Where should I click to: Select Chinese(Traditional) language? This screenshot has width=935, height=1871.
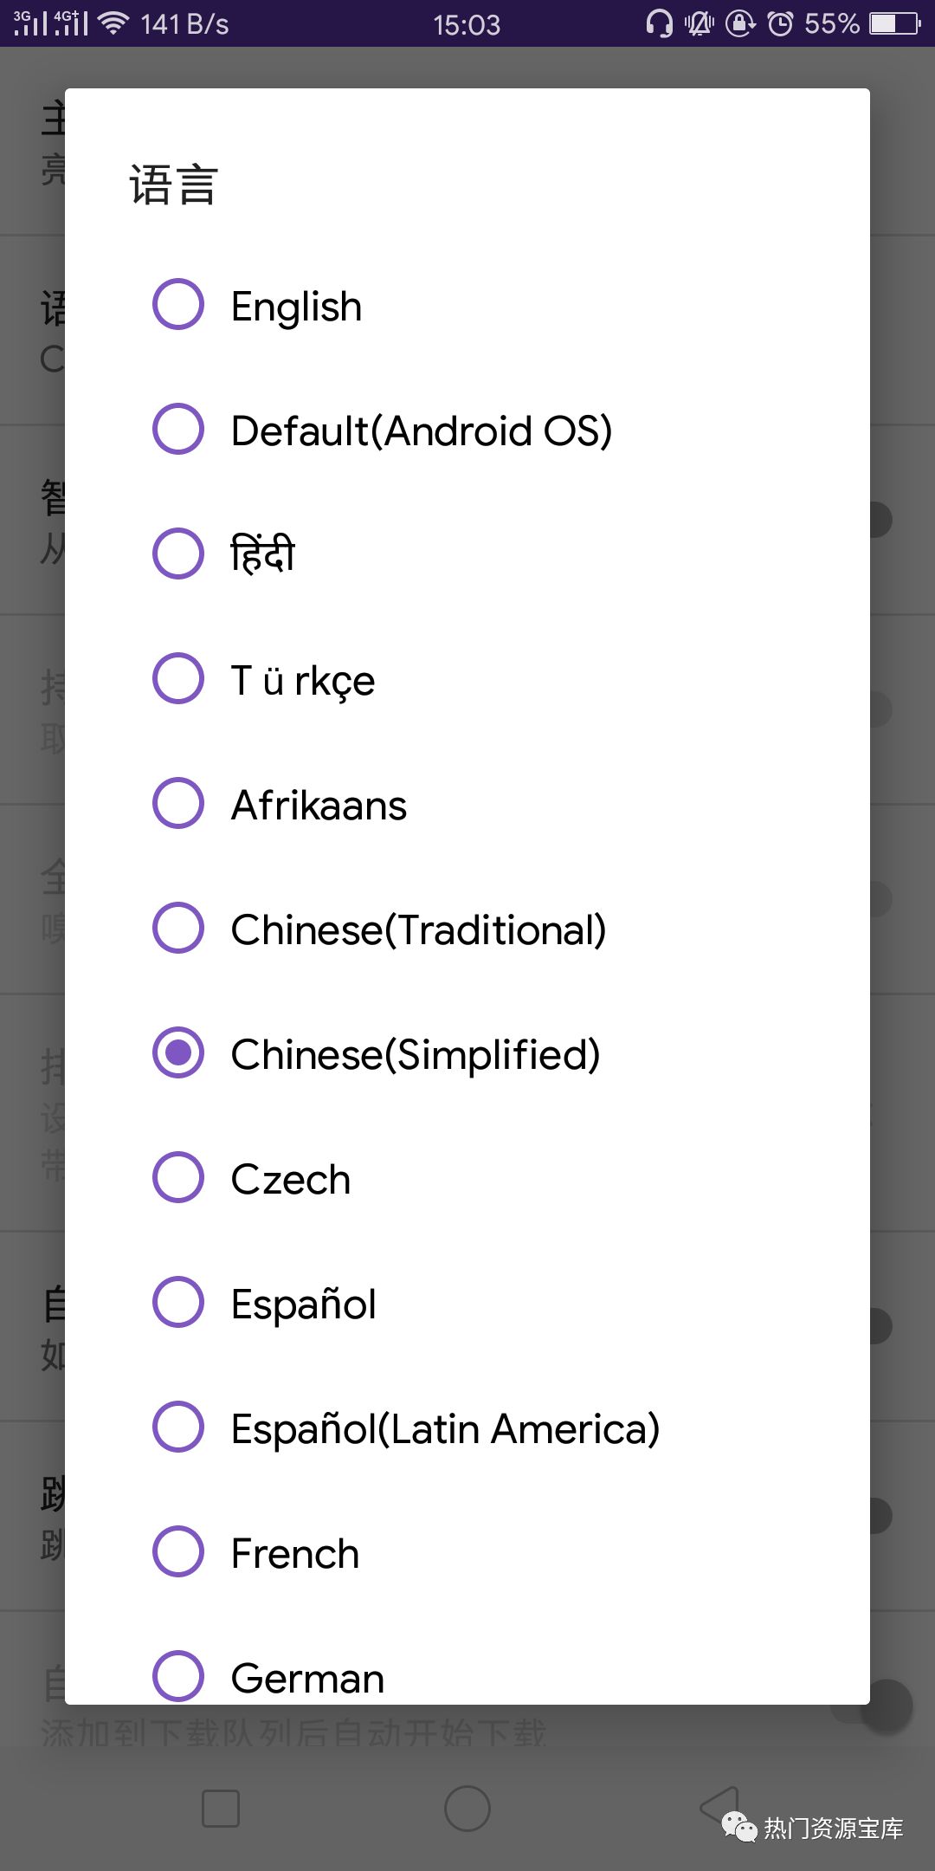(x=418, y=929)
